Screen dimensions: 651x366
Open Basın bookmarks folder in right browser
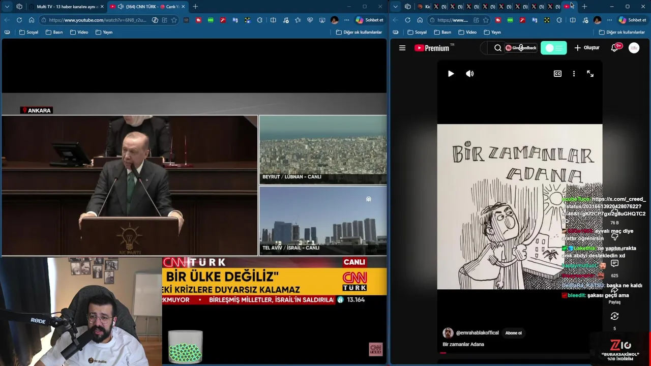tap(442, 32)
